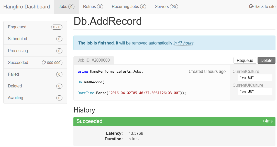Open the Succeeded jobs list

tap(18, 62)
